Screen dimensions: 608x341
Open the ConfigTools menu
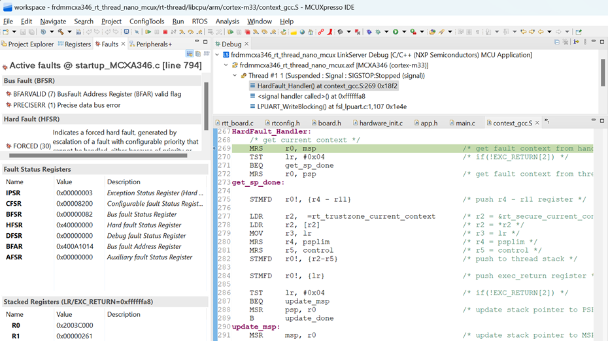pyautogui.click(x=146, y=21)
